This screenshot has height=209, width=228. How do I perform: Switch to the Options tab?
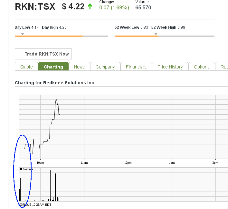[202, 67]
